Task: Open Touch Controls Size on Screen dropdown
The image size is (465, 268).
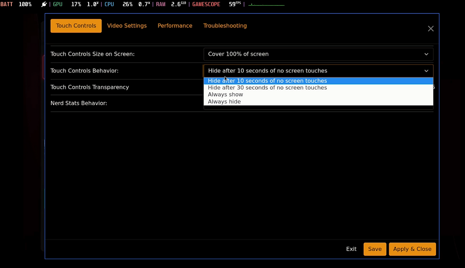Action: point(318,54)
